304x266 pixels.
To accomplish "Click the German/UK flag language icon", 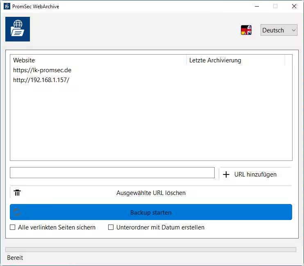I will click(246, 30).
